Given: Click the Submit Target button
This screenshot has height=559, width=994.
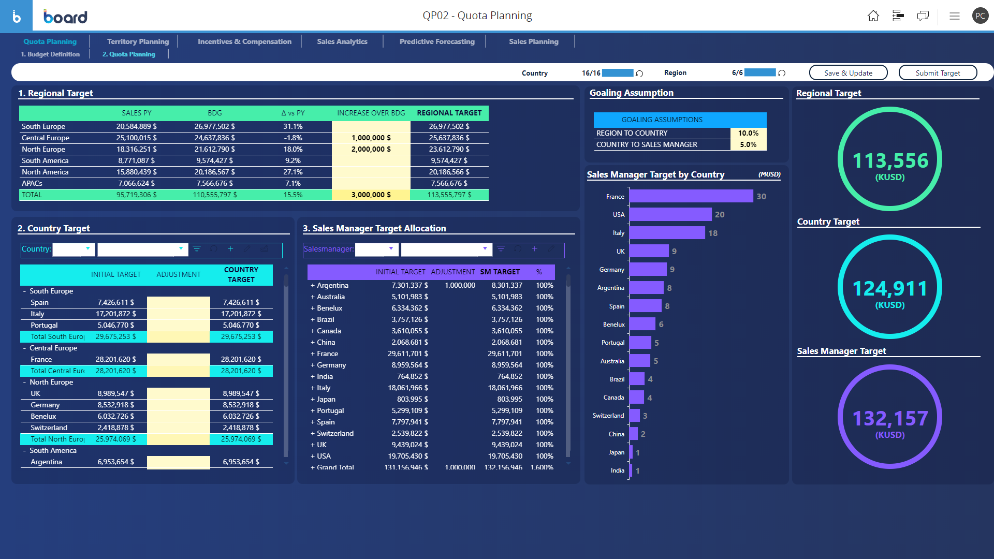Looking at the screenshot, I should 938,72.
